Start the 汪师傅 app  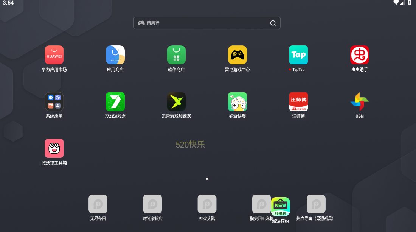[x=298, y=101]
